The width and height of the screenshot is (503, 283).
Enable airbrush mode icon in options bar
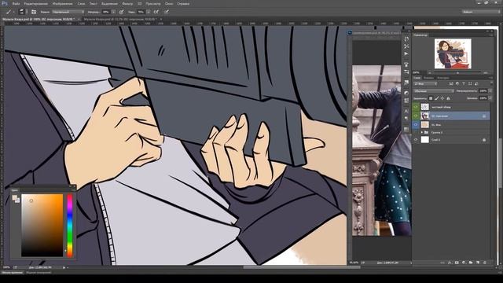[156, 12]
